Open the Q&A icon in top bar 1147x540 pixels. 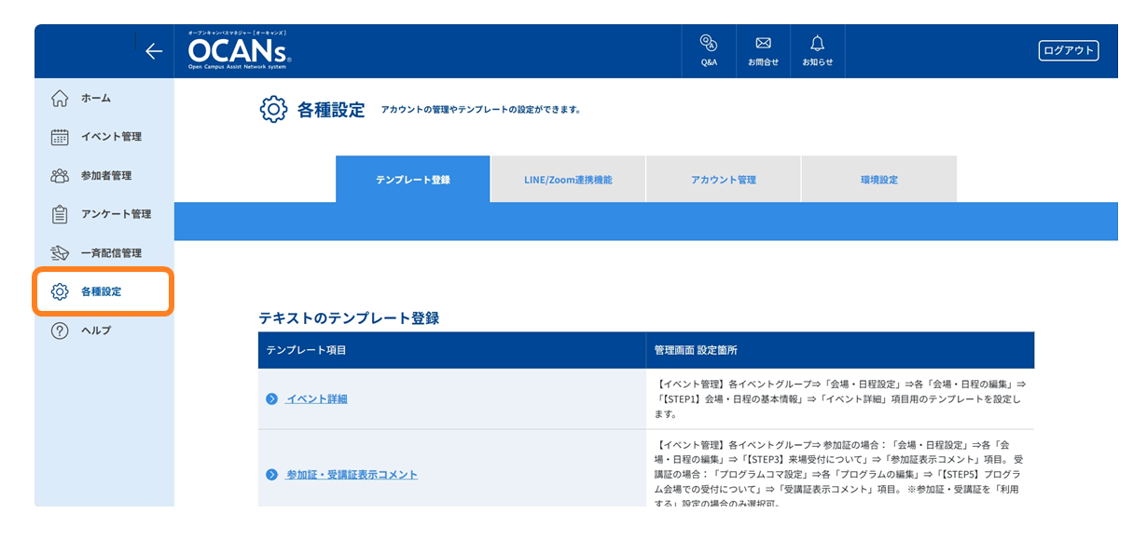pyautogui.click(x=709, y=43)
